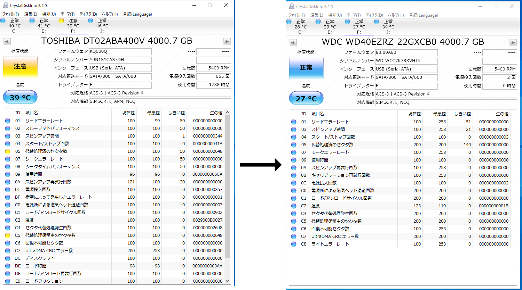Click status icon for ロード時間 row

pyautogui.click(x=8, y=266)
